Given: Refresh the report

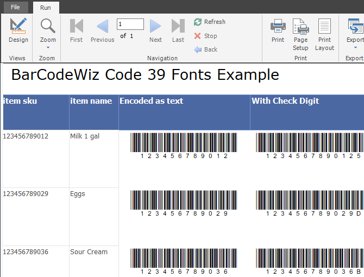Looking at the screenshot, I should (x=210, y=22).
